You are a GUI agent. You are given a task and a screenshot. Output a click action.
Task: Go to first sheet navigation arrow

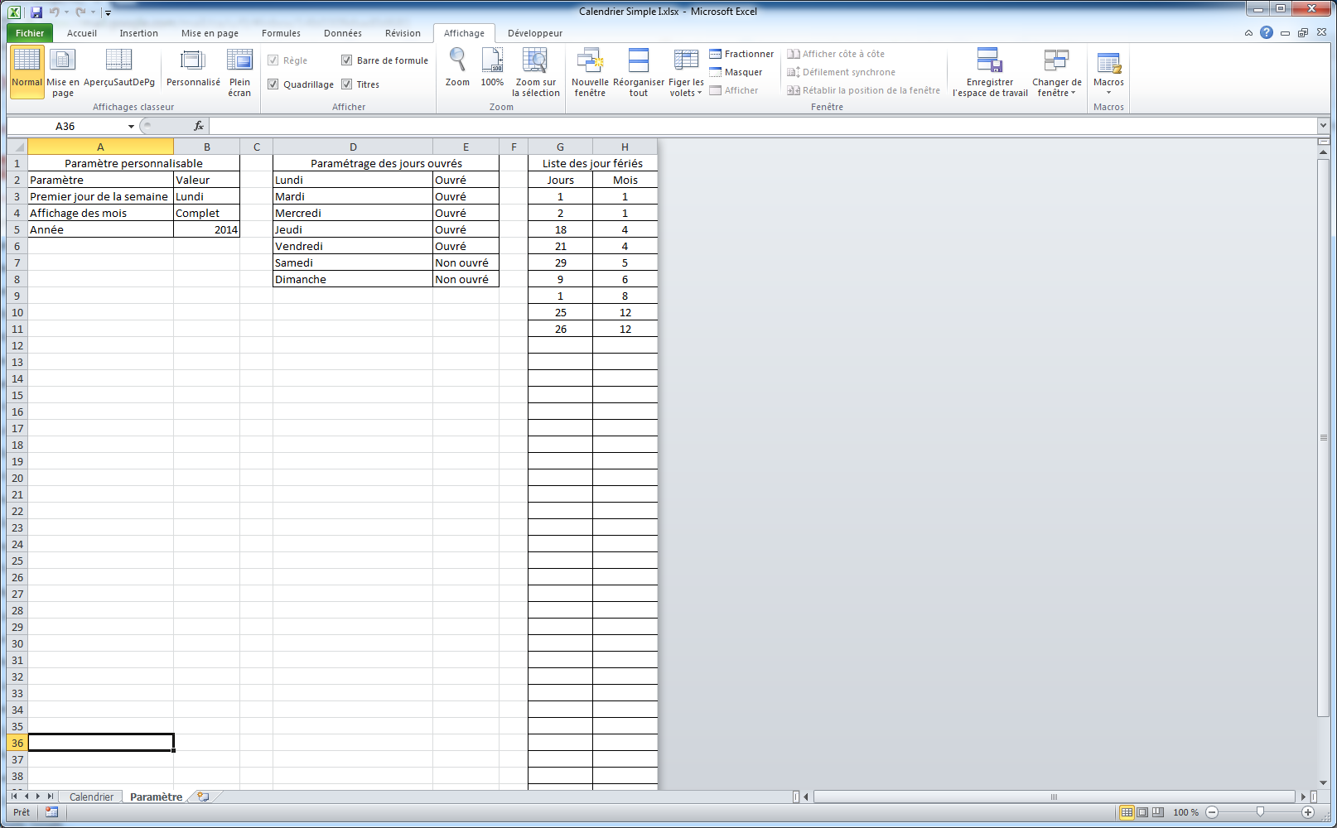point(14,797)
